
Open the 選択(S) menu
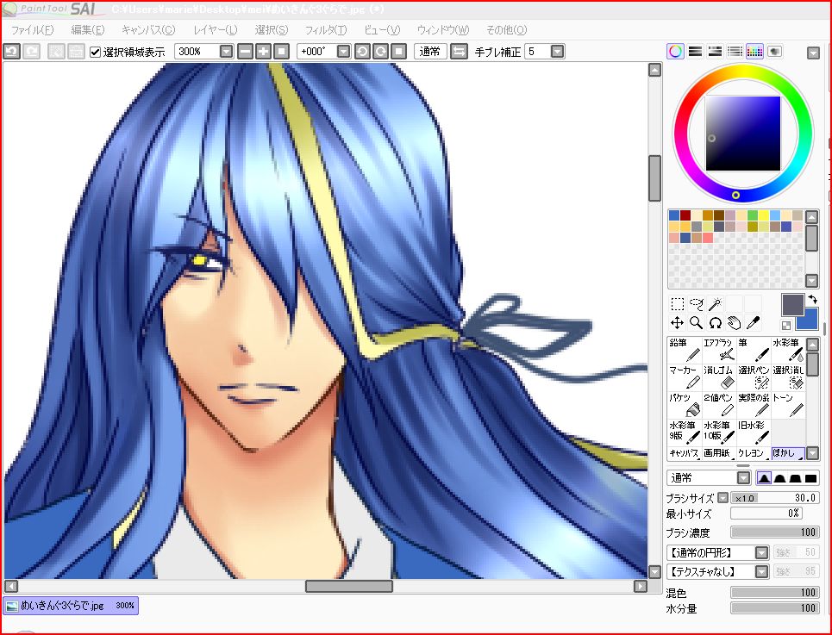click(271, 30)
